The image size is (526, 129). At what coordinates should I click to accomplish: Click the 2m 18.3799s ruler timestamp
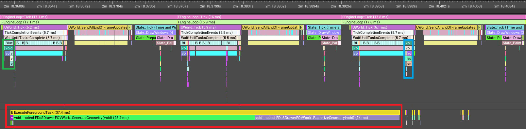pyautogui.click(x=210, y=6)
